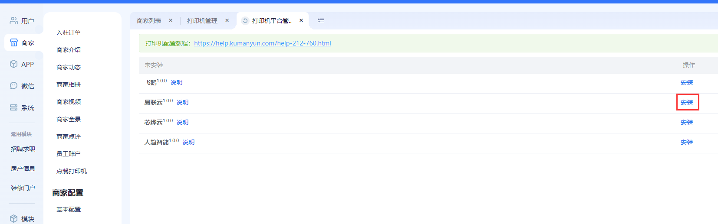Viewport: 718px width, 224px height.
Task: Open the tab list menu icon
Action: pyautogui.click(x=321, y=20)
